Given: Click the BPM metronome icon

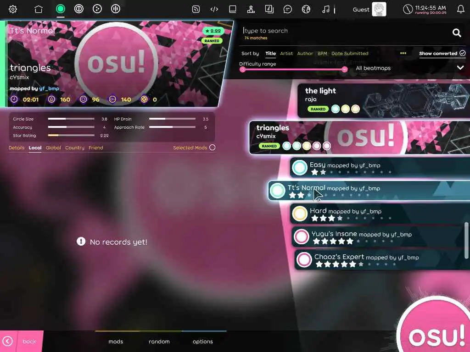Looking at the screenshot, I should (x=51, y=99).
